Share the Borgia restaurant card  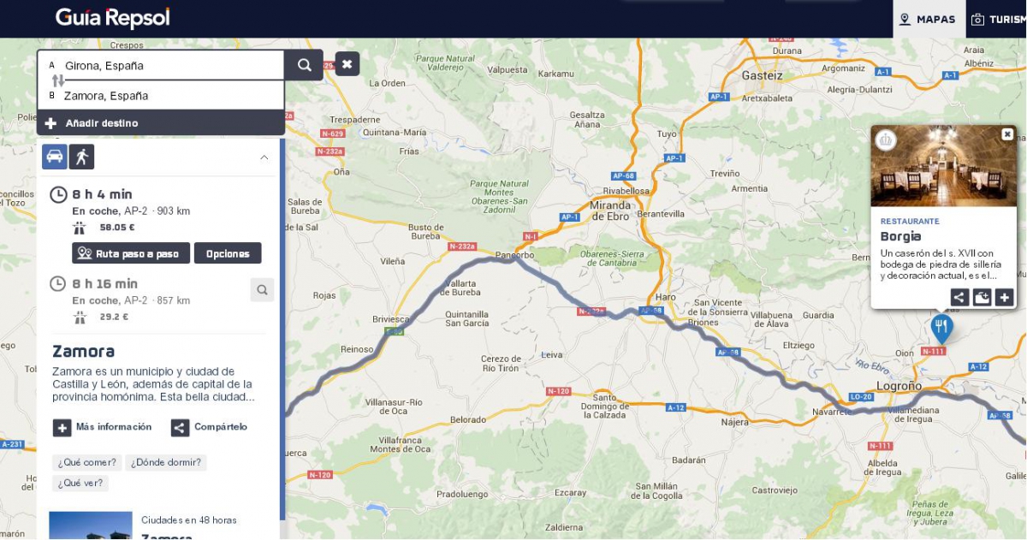pos(960,298)
